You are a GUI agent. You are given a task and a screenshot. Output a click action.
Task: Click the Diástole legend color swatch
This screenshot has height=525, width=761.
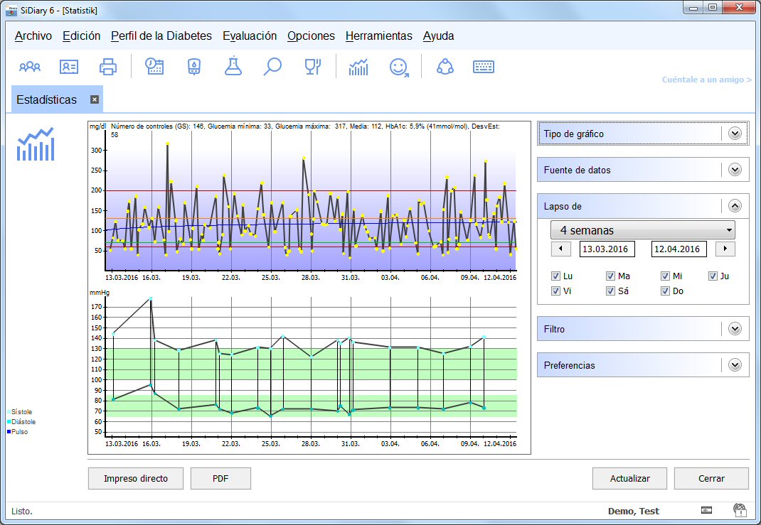tap(9, 422)
